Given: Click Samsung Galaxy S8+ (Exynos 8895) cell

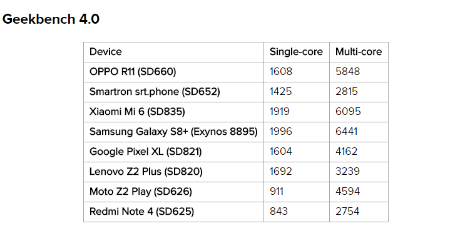Looking at the screenshot, I should pos(173,132).
